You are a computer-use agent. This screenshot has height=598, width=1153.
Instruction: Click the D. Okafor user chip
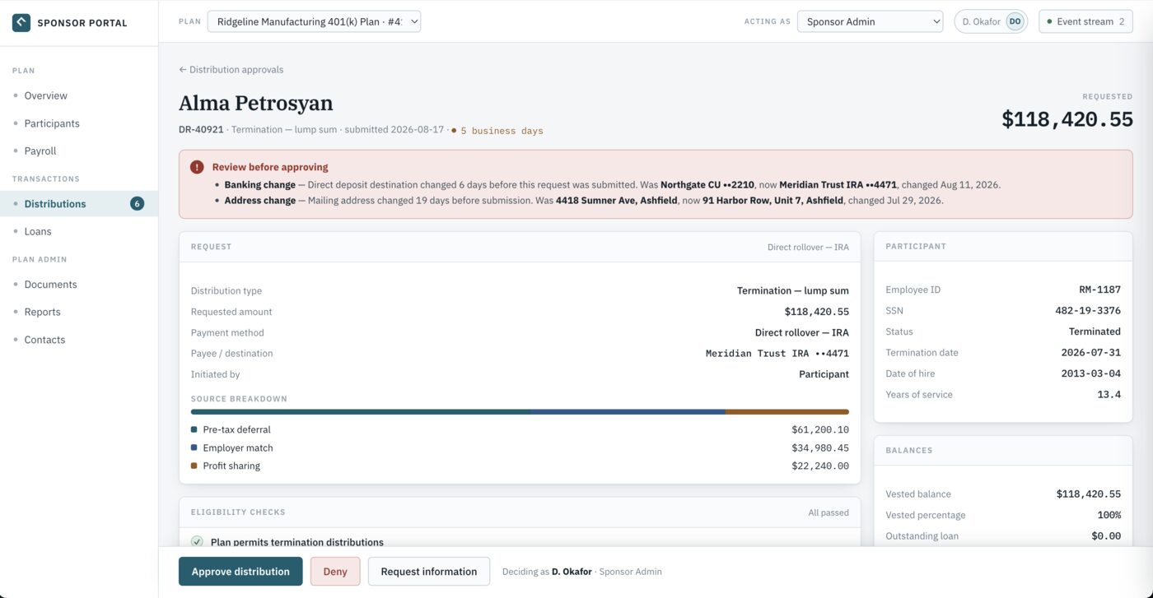tap(991, 21)
